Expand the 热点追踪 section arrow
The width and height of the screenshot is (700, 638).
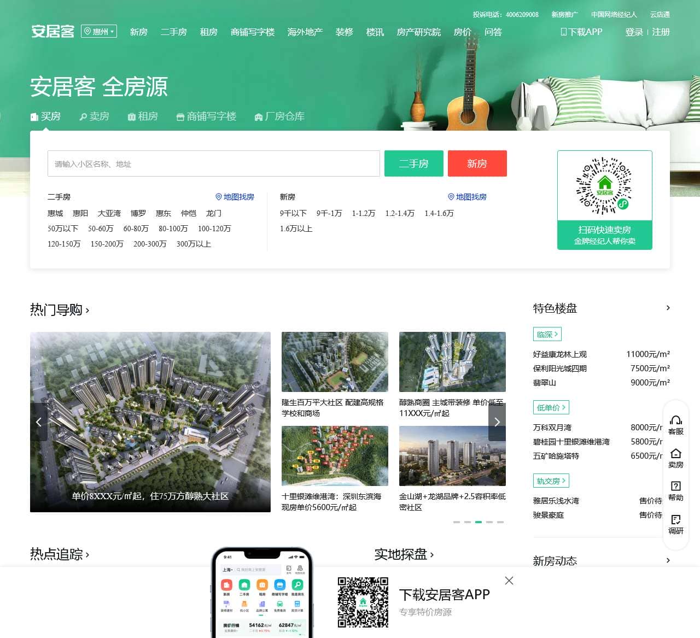click(x=87, y=555)
